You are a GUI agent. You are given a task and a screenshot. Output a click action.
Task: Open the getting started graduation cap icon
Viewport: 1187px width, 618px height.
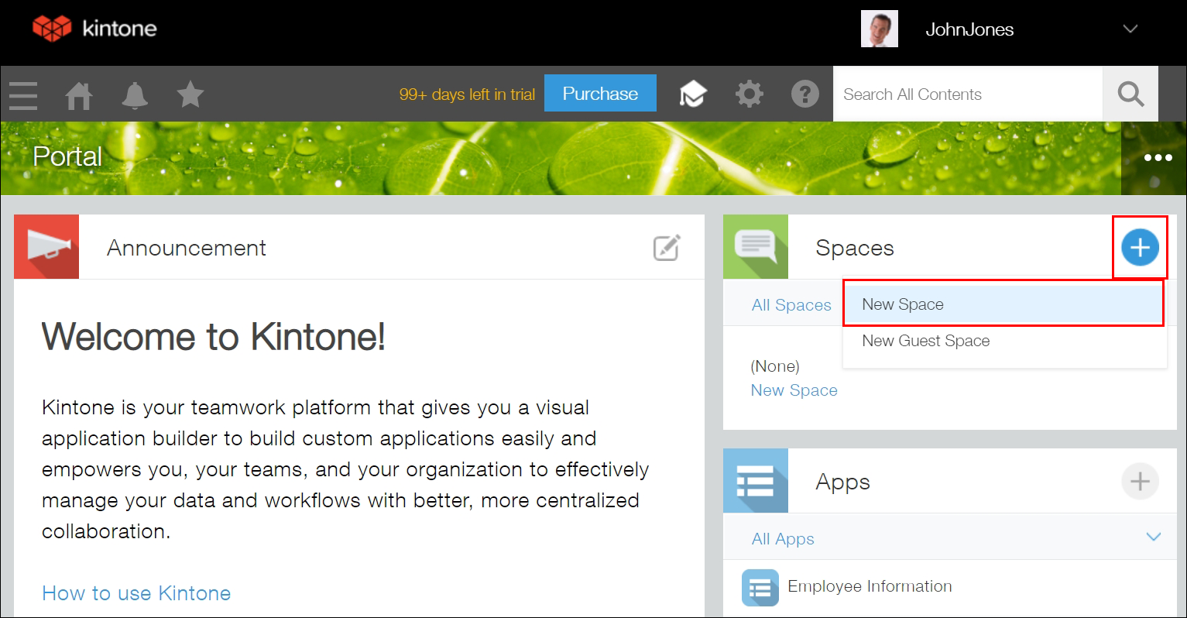[693, 93]
